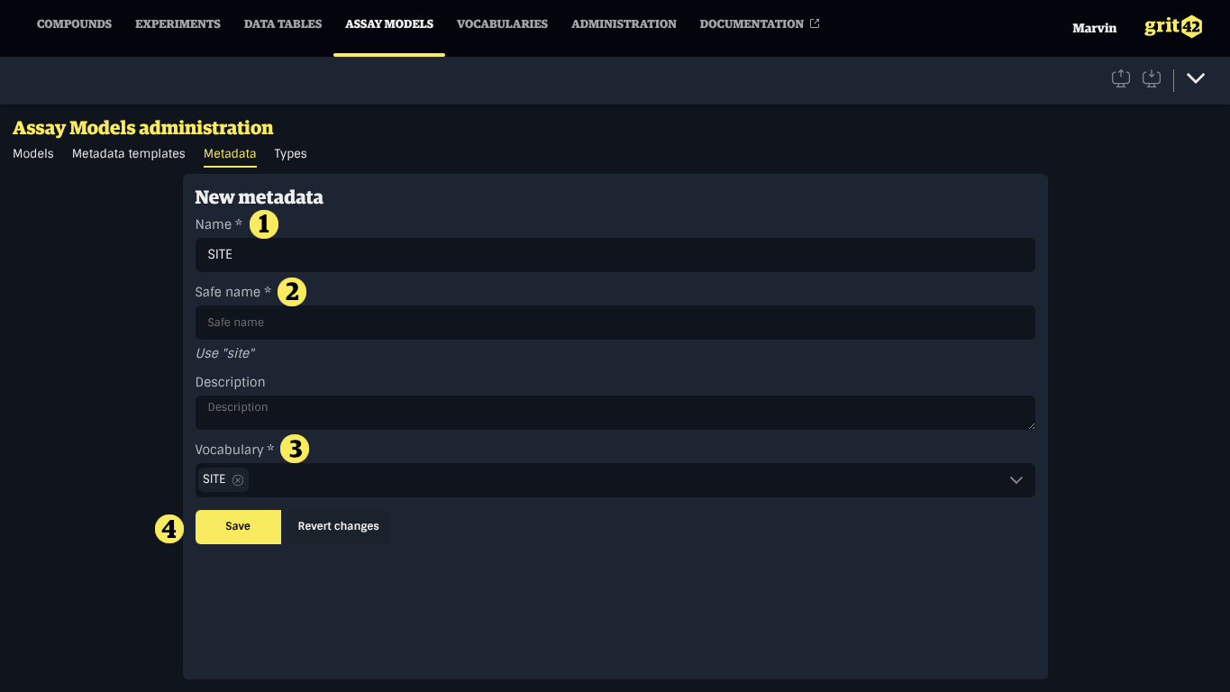The width and height of the screenshot is (1230, 692).
Task: Click the New metadata heading
Action: point(259,197)
